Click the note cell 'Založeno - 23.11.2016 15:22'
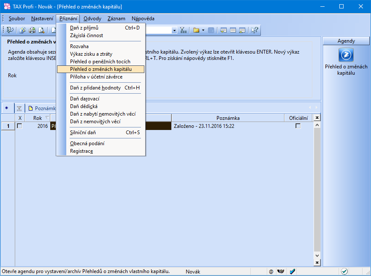 click(x=228, y=126)
